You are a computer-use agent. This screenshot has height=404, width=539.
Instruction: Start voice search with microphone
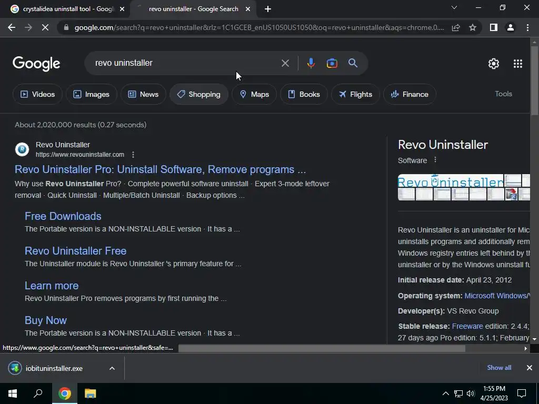tap(311, 63)
